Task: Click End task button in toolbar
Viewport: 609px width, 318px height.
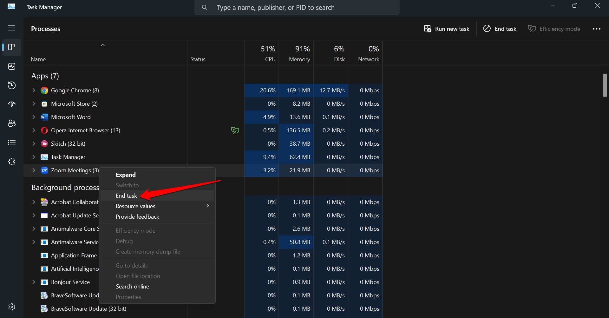Action: pyautogui.click(x=500, y=29)
